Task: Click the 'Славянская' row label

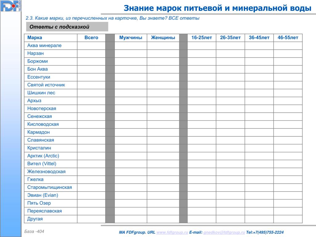Action: pos(41,140)
